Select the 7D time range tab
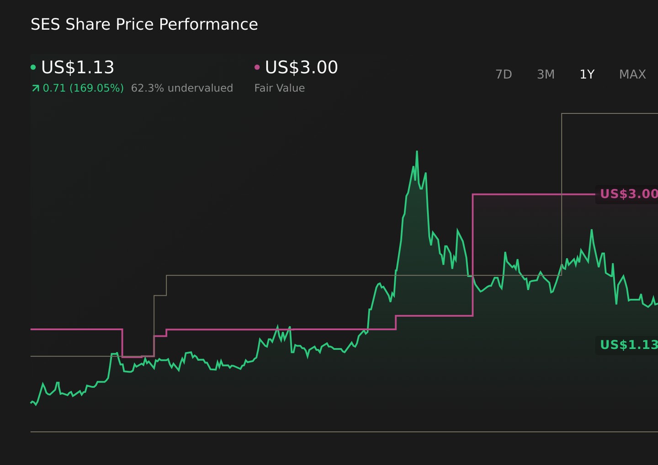Screen dimensions: 658x465 coord(504,75)
